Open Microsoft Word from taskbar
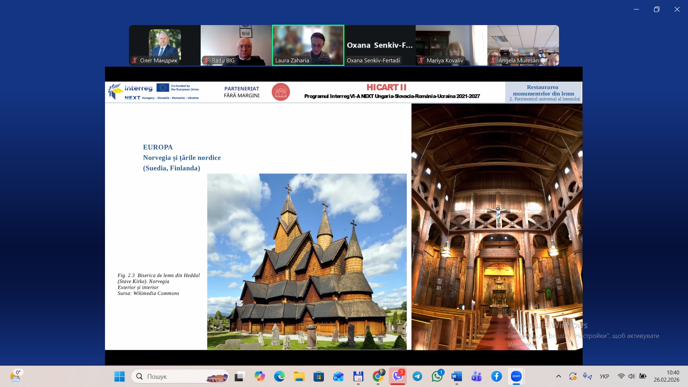Viewport: 688px width, 387px height. point(457,376)
